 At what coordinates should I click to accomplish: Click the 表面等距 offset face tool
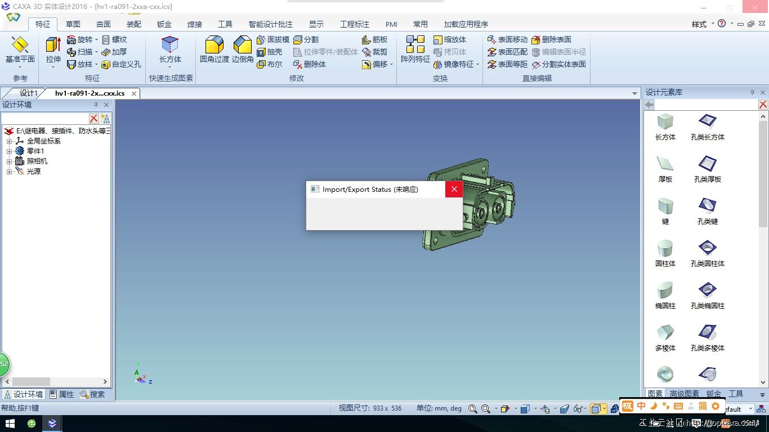[x=508, y=64]
